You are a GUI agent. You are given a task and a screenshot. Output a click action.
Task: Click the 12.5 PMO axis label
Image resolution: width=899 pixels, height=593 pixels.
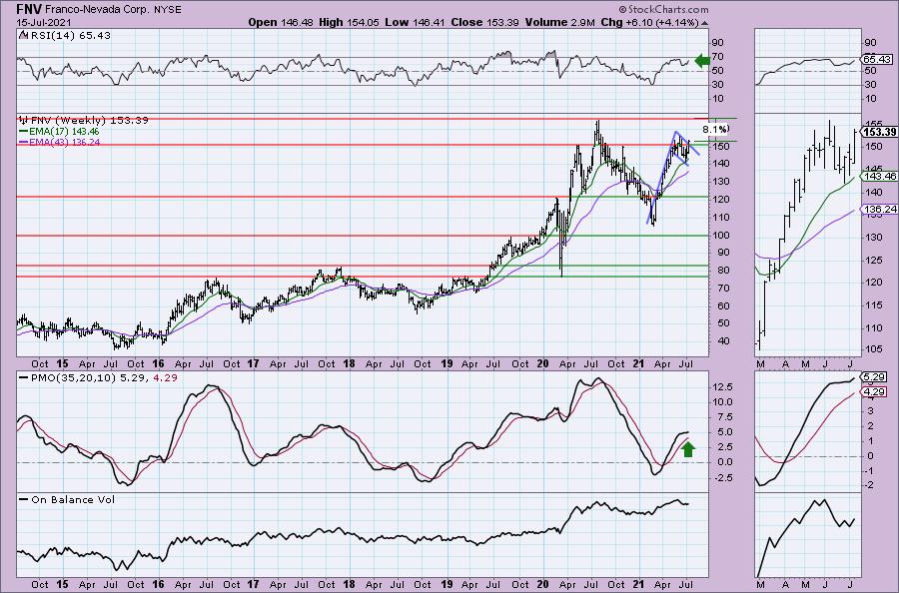pyautogui.click(x=722, y=387)
